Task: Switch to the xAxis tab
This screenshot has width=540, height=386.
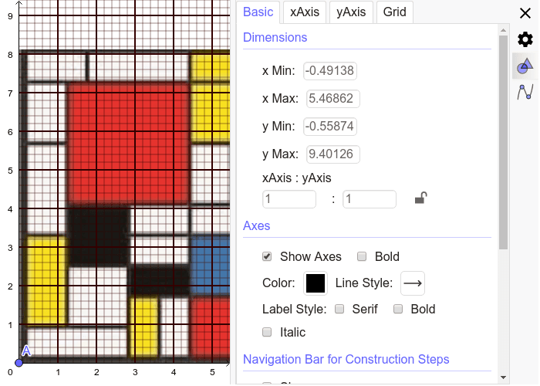Action: [x=305, y=12]
